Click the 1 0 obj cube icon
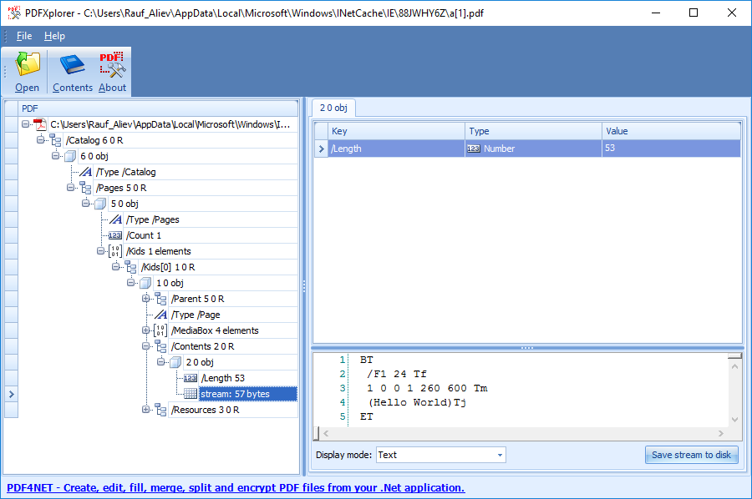 [145, 283]
